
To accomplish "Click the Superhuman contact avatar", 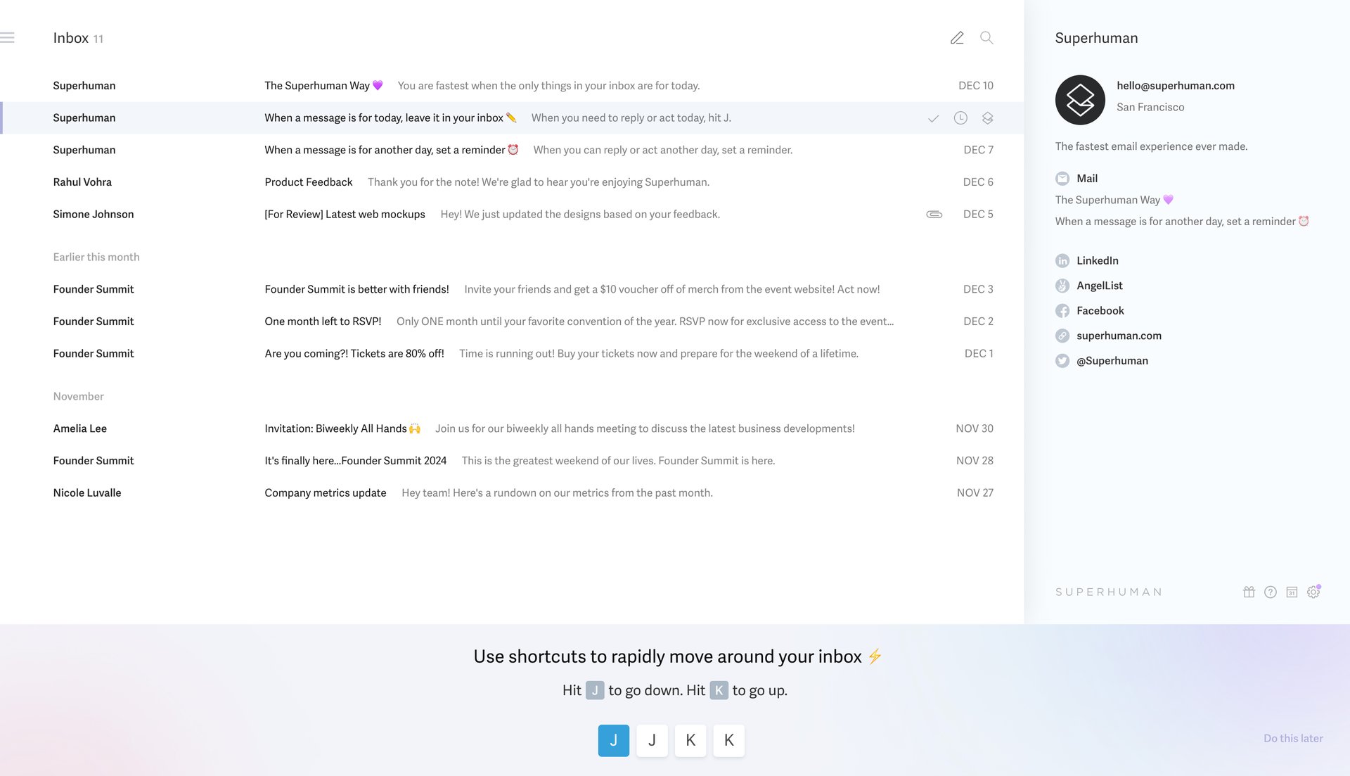I will coord(1080,100).
